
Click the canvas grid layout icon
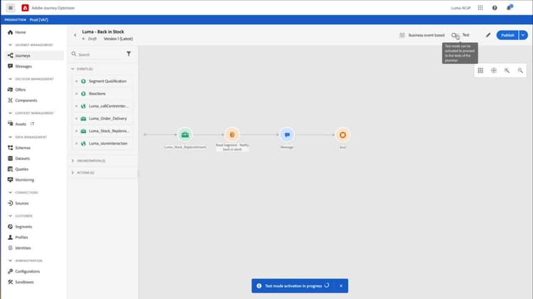[480, 70]
